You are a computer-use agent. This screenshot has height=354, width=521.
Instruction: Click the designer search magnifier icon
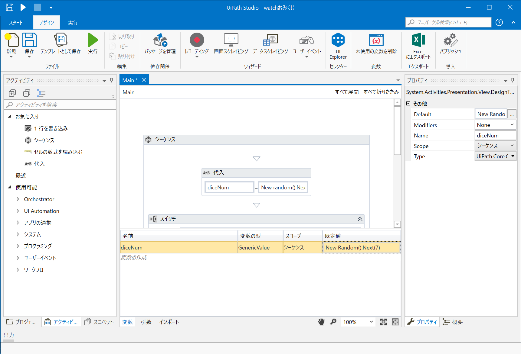coord(333,322)
